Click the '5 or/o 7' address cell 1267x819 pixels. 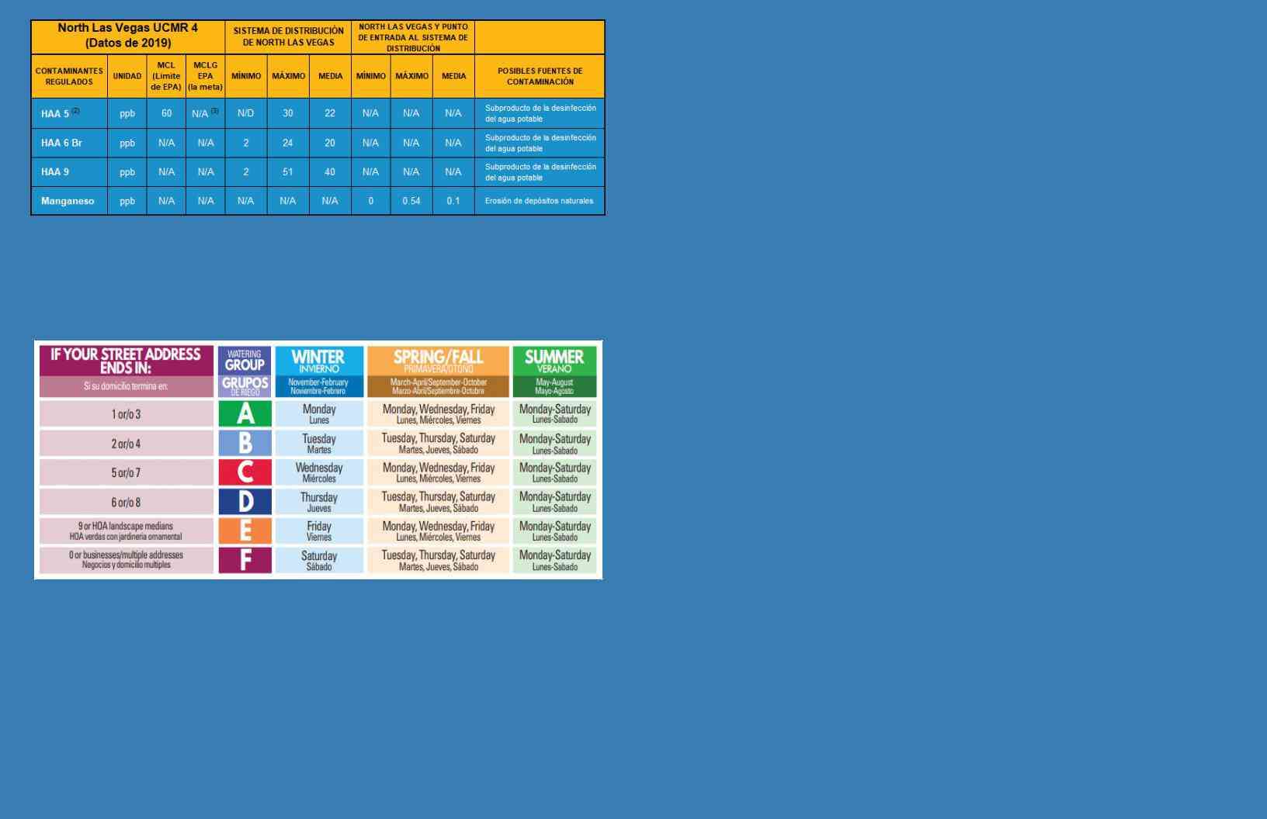click(x=126, y=472)
